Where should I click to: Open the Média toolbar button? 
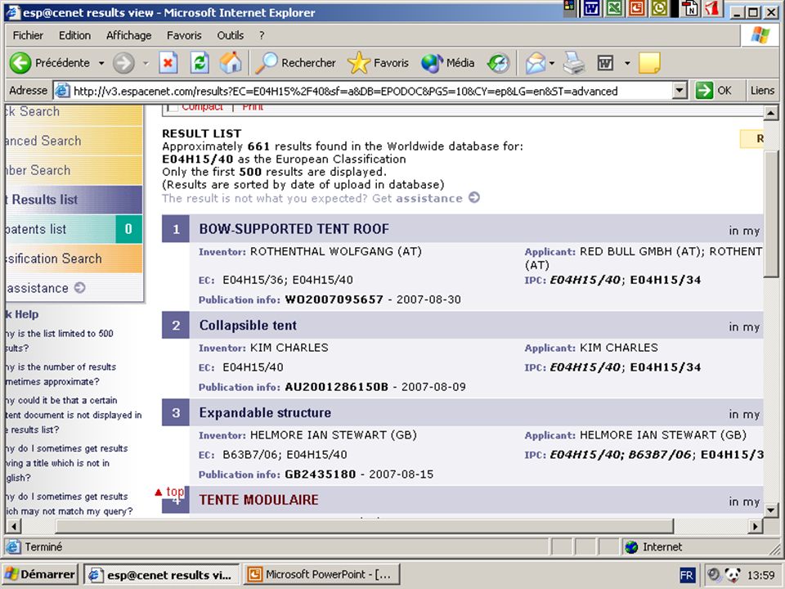coord(447,63)
